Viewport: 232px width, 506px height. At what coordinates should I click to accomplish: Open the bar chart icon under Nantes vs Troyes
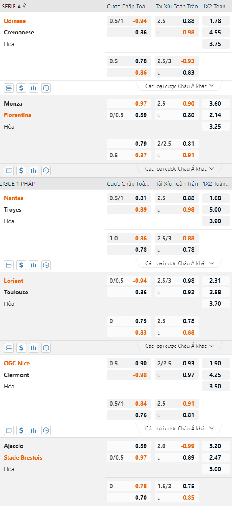(x=34, y=265)
